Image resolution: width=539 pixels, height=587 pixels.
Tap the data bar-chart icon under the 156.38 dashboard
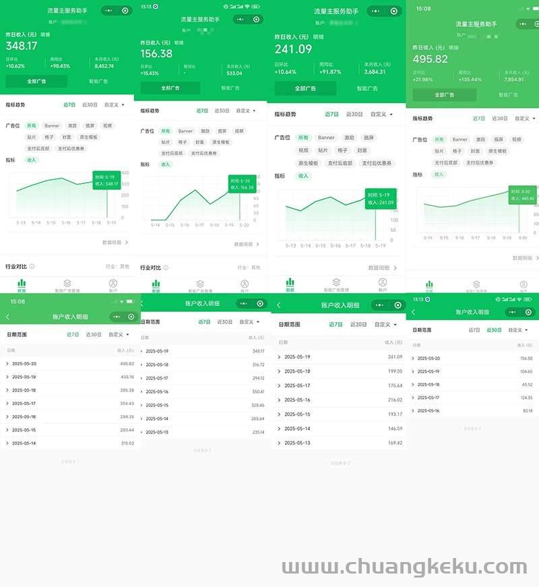[x=156, y=285]
